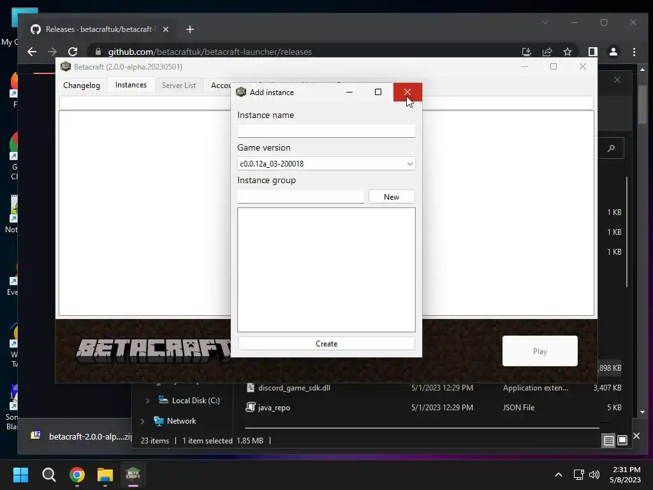Click Chrome in the taskbar
The height and width of the screenshot is (490, 653).
pyautogui.click(x=77, y=475)
